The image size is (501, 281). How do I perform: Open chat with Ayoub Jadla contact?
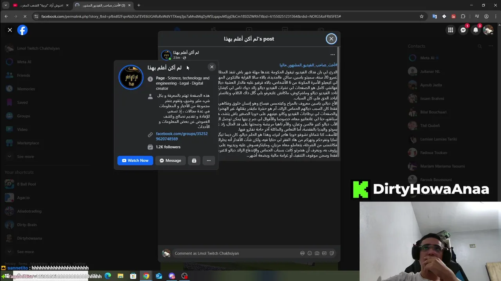coord(431,85)
